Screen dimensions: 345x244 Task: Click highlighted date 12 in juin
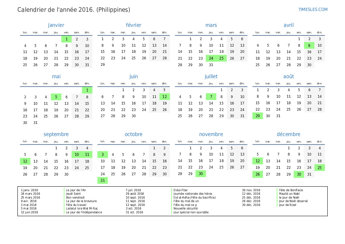tap(164, 97)
